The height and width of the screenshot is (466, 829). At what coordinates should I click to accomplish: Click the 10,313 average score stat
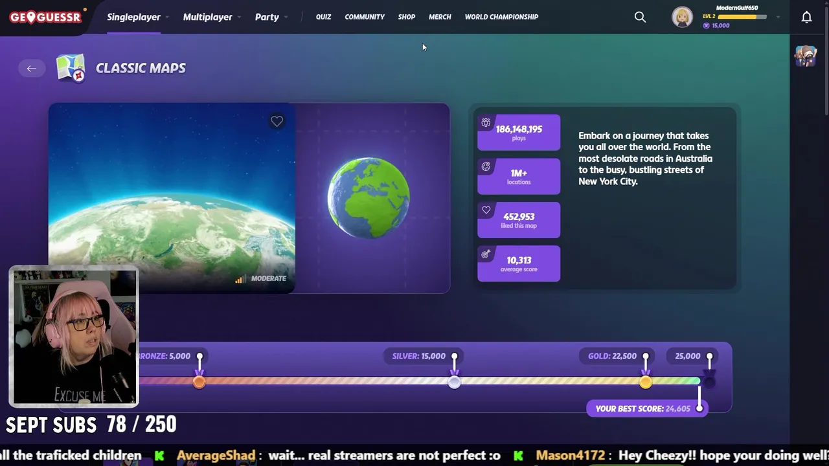point(519,263)
